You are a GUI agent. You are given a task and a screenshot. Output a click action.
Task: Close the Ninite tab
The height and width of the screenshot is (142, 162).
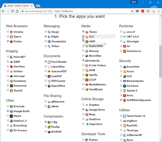(x=32, y=6)
